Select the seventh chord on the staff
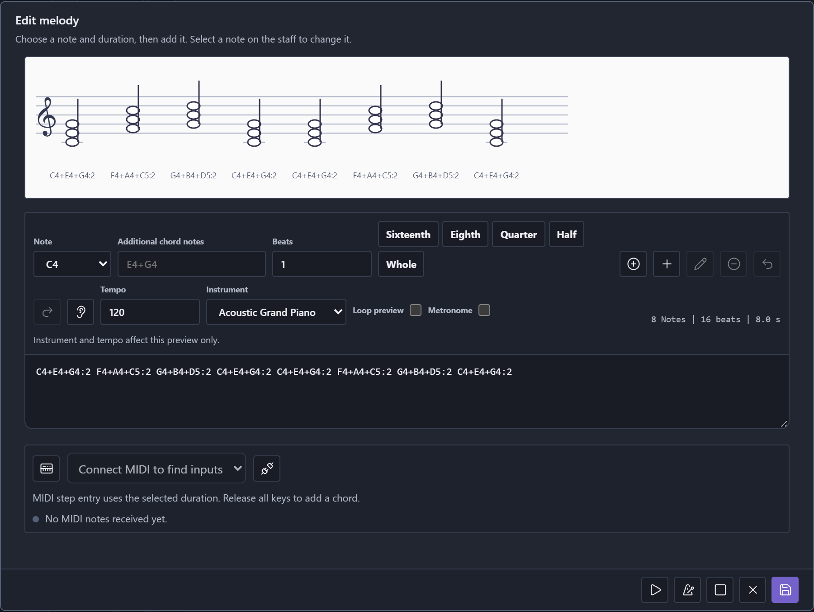Screen dimensions: 814x612 [436, 115]
